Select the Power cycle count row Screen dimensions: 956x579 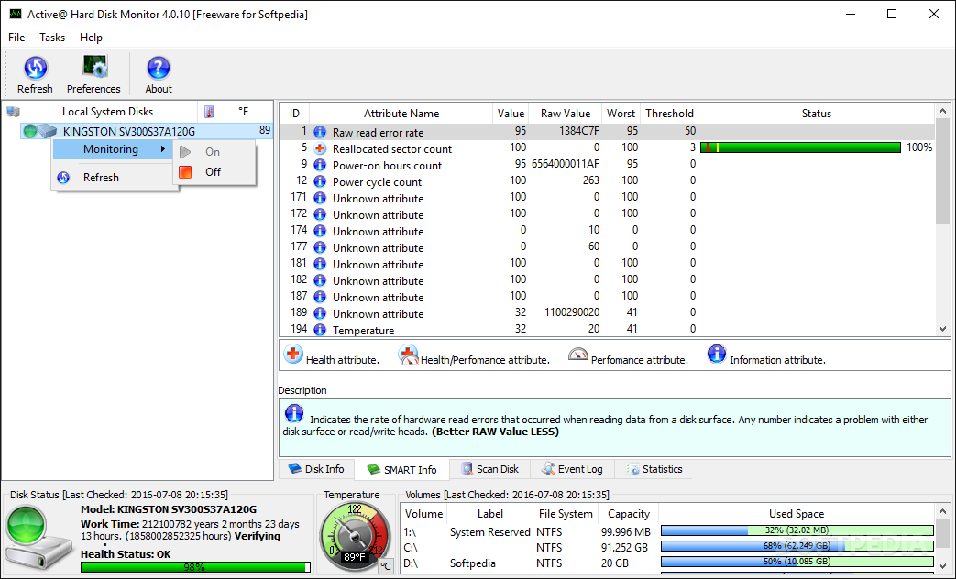point(607,181)
